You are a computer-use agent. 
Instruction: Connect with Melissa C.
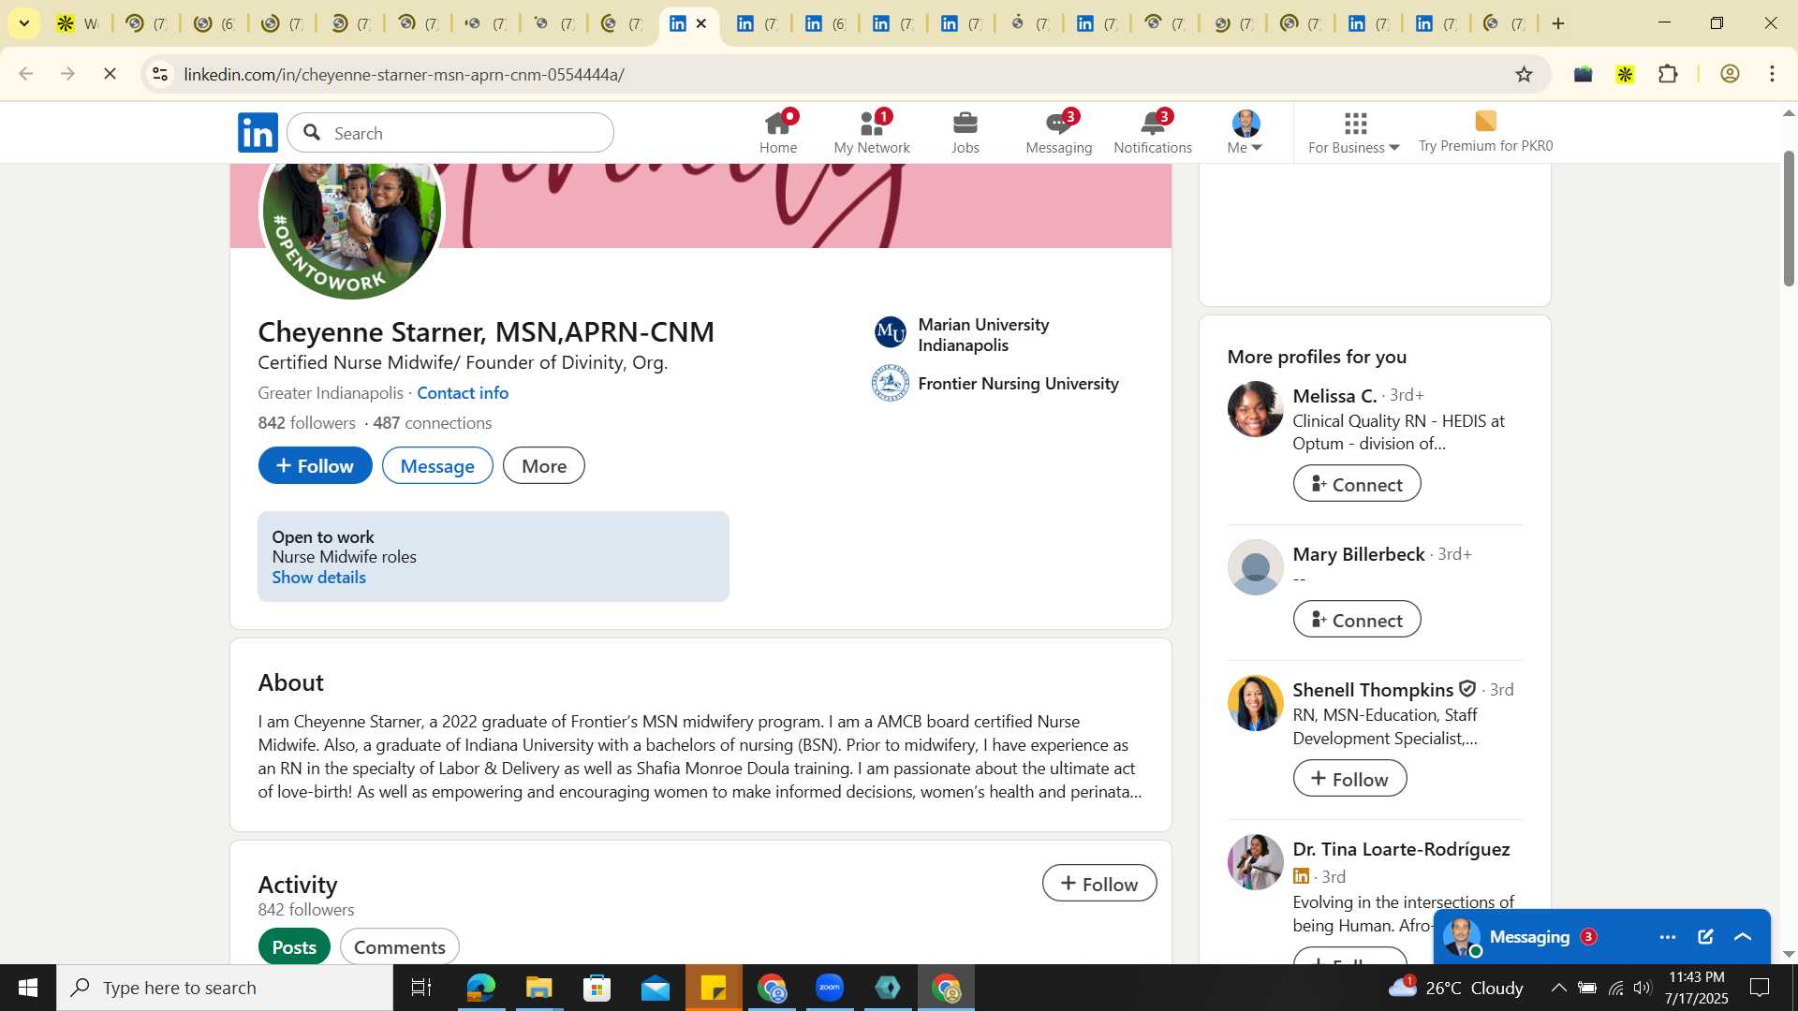1357,483
